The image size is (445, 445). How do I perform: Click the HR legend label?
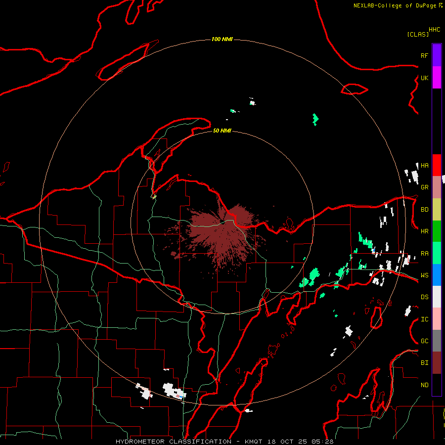424,231
